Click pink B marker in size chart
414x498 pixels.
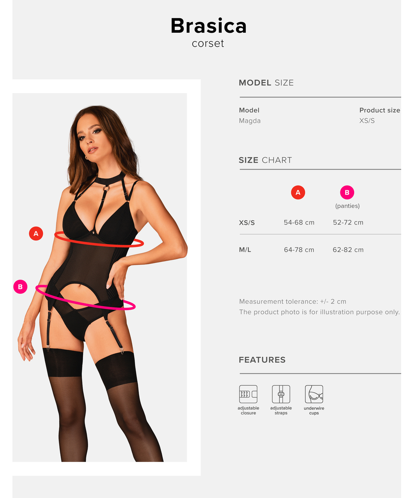pos(347,192)
